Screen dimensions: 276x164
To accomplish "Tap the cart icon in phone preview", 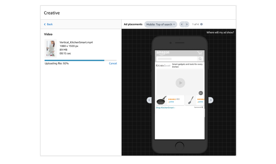I will [200, 53].
